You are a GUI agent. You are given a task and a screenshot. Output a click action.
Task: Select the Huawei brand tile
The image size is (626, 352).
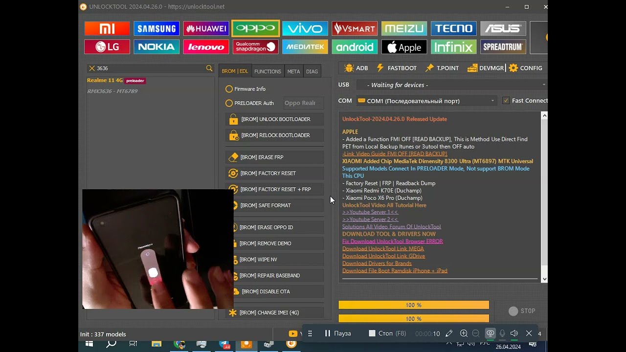tap(206, 29)
